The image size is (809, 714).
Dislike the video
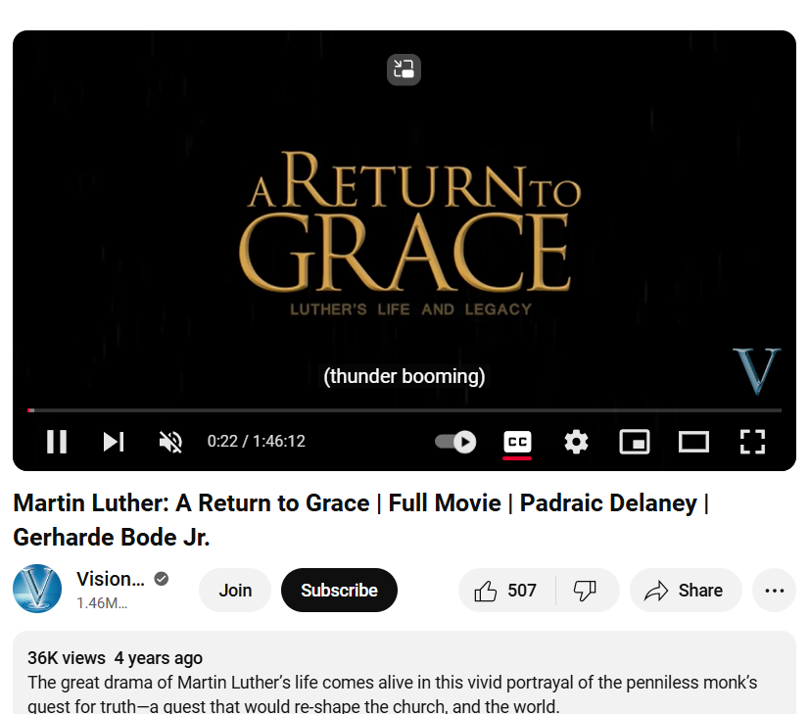586,591
